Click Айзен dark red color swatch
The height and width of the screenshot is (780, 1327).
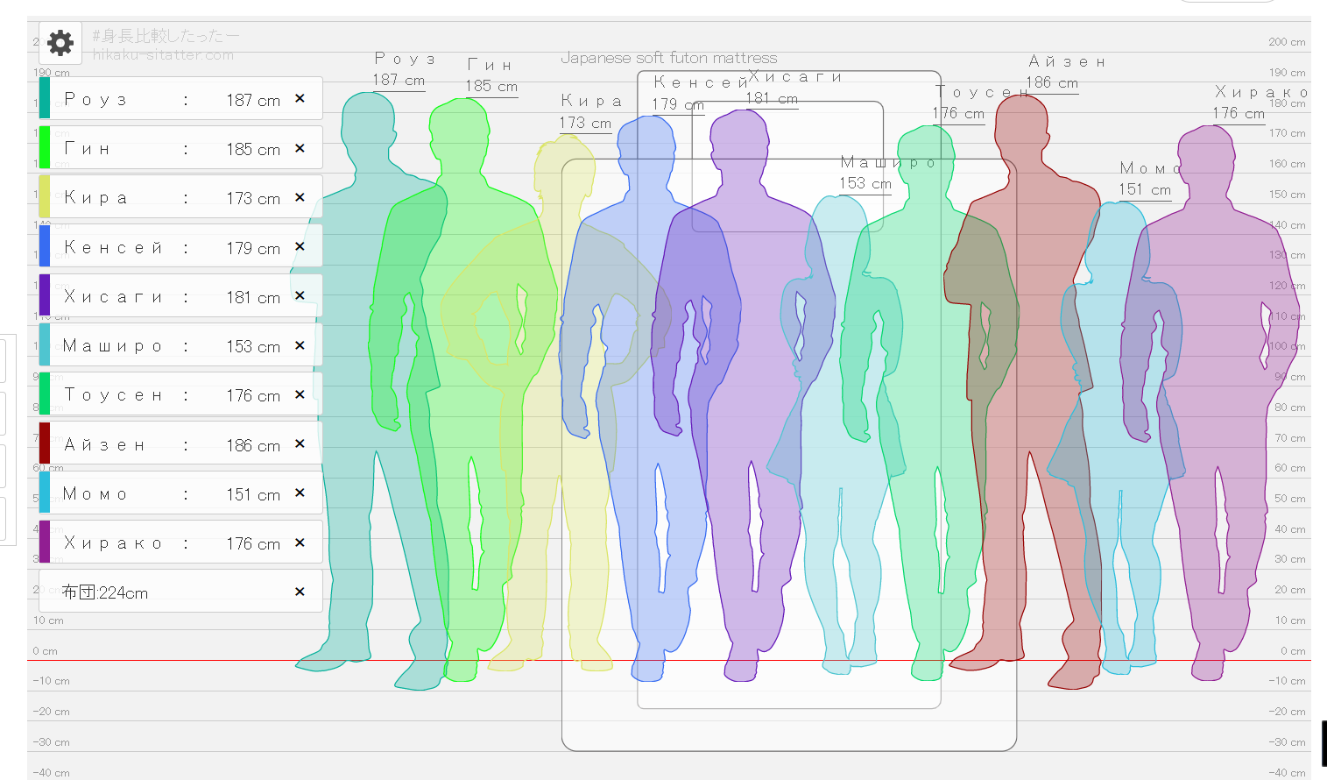tap(45, 443)
